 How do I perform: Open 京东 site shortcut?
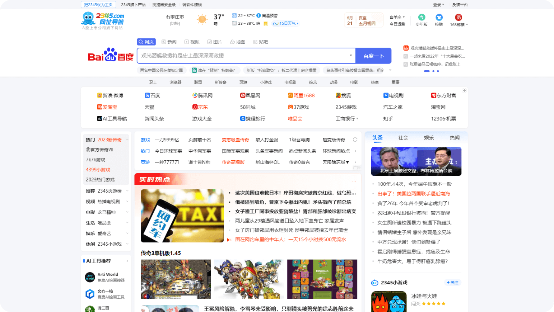[x=200, y=107]
